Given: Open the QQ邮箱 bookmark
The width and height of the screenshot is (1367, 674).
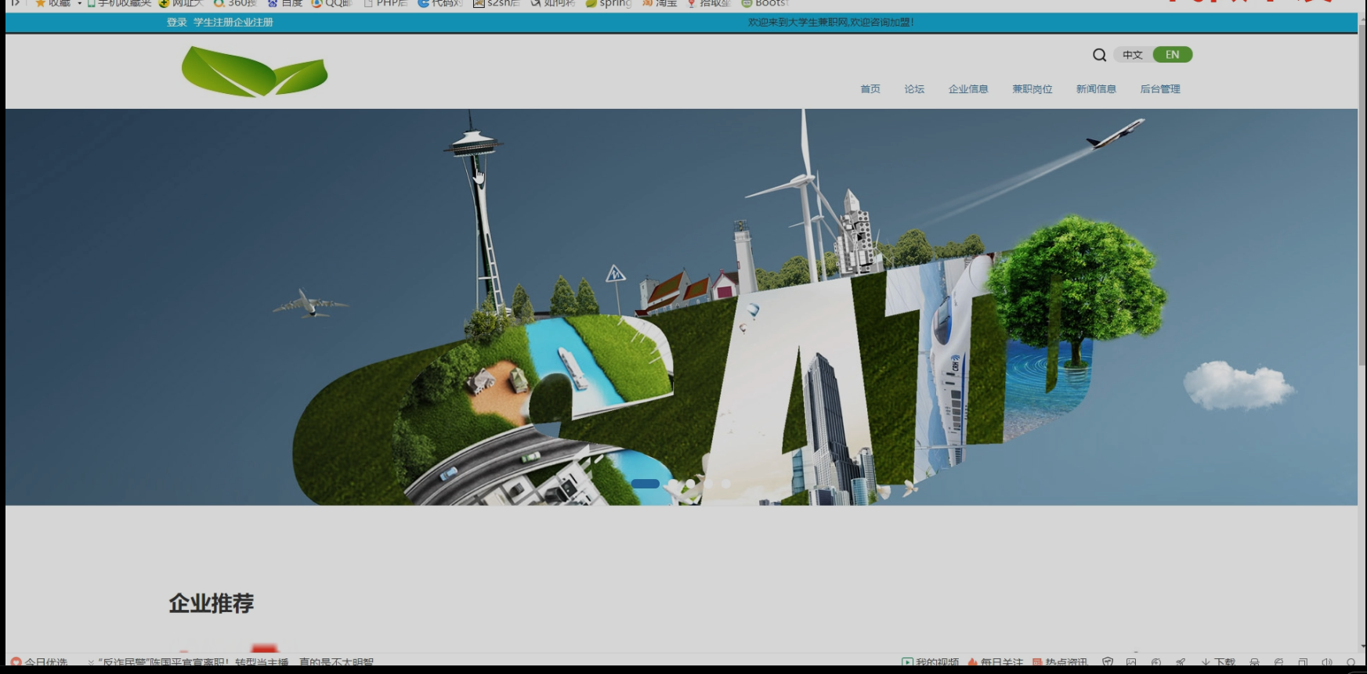Looking at the screenshot, I should point(332,4).
